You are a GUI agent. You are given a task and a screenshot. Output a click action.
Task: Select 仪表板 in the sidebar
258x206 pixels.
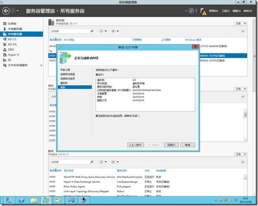[12, 24]
